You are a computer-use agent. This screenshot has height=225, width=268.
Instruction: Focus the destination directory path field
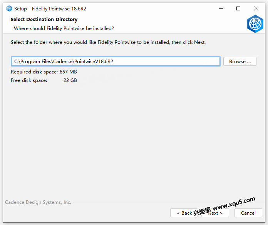point(116,62)
